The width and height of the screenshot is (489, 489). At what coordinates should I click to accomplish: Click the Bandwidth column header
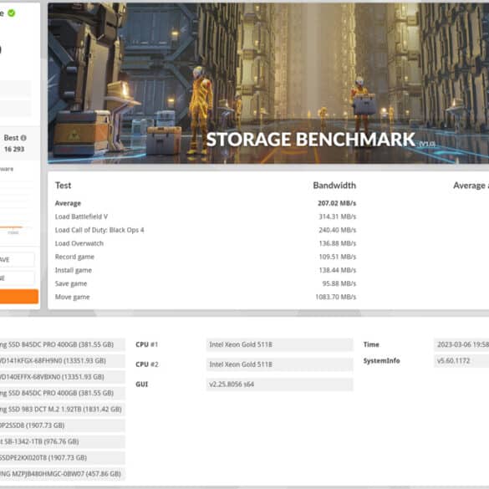[334, 186]
